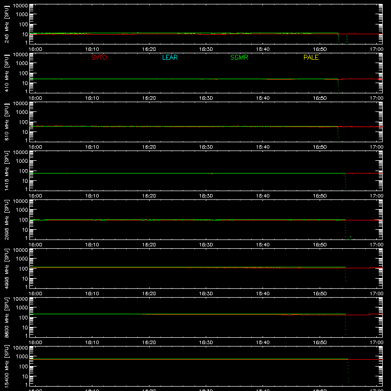Click the green SGMR station label
Image resolution: width=391 pixels, height=391 pixels.
[239, 57]
